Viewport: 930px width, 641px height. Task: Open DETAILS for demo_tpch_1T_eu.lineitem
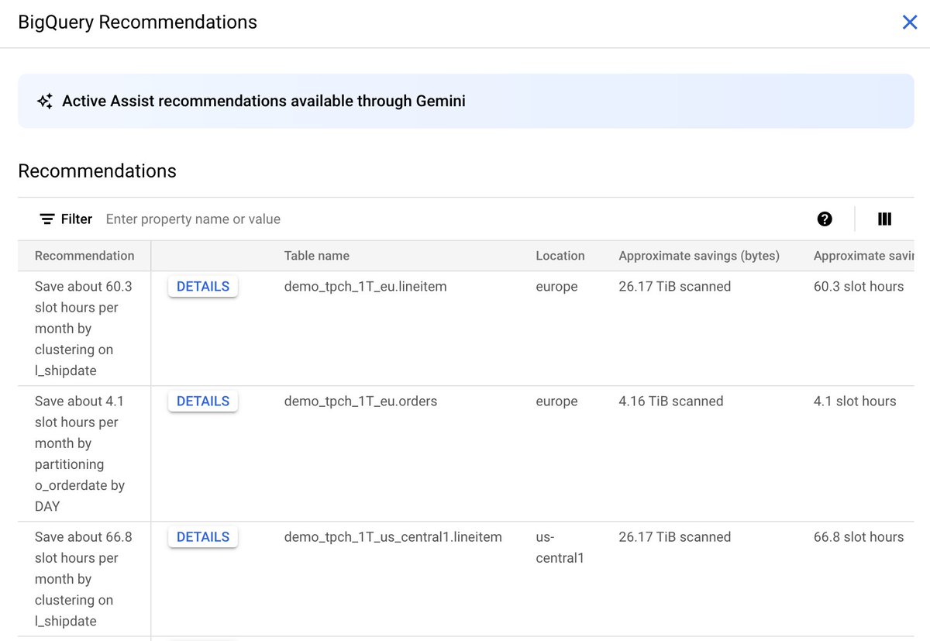202,286
